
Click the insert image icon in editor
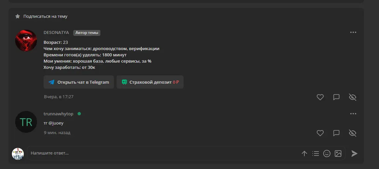pos(338,153)
